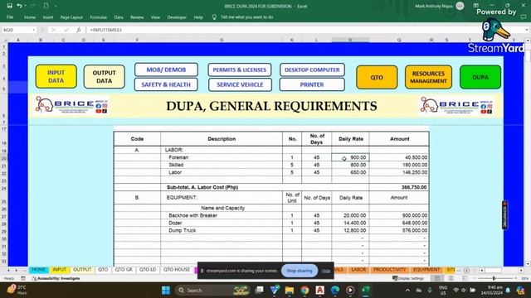
Task: Click the orange QTO button
Action: click(x=377, y=77)
